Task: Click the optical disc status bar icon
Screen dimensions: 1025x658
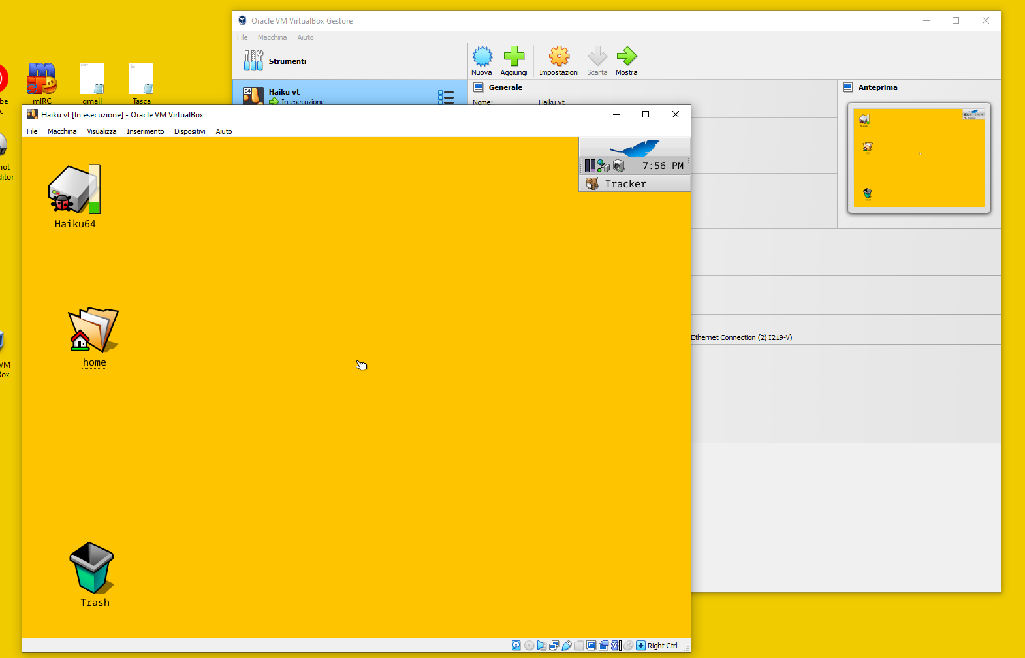Action: point(529,646)
